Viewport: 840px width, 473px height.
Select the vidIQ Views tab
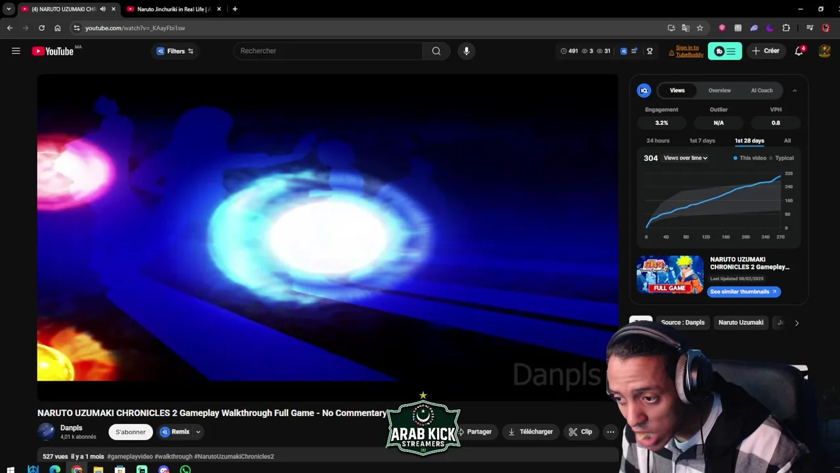point(677,91)
